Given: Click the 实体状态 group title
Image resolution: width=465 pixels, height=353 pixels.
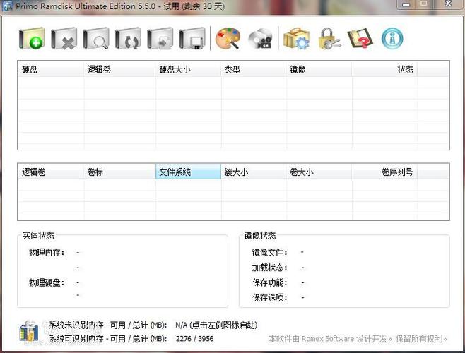Looking at the screenshot, I should (x=38, y=236).
